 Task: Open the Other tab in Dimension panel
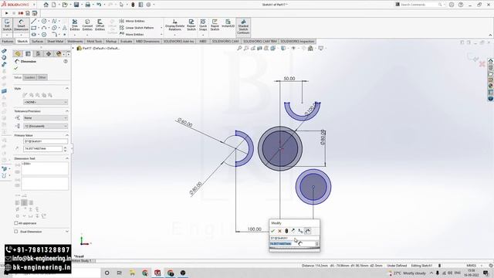coord(42,77)
